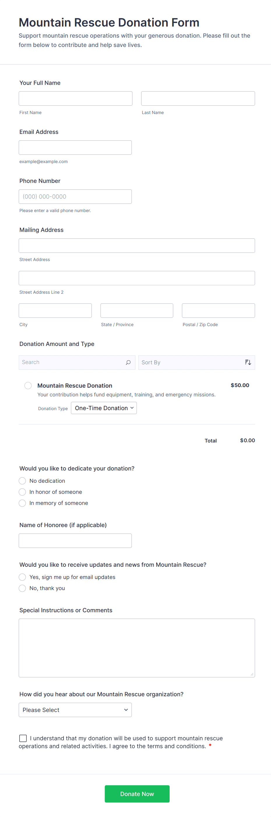Click the search magnifier icon

[128, 362]
